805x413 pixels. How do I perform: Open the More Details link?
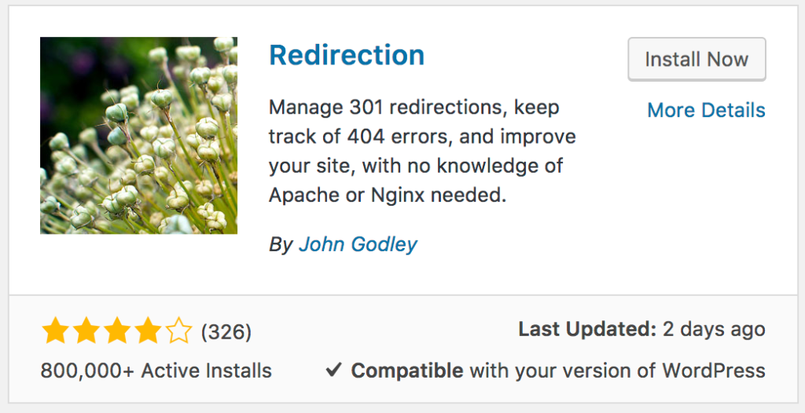click(x=706, y=110)
